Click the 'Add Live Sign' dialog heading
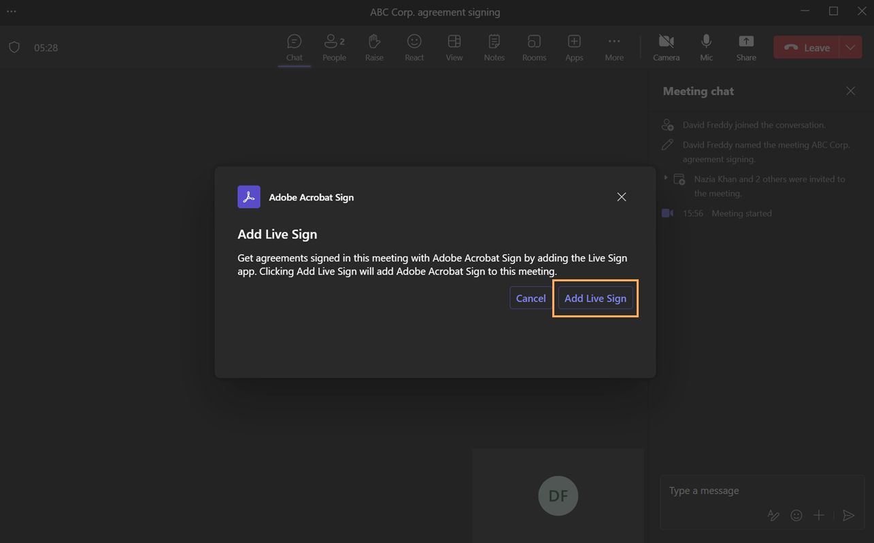874x543 pixels. coord(278,234)
